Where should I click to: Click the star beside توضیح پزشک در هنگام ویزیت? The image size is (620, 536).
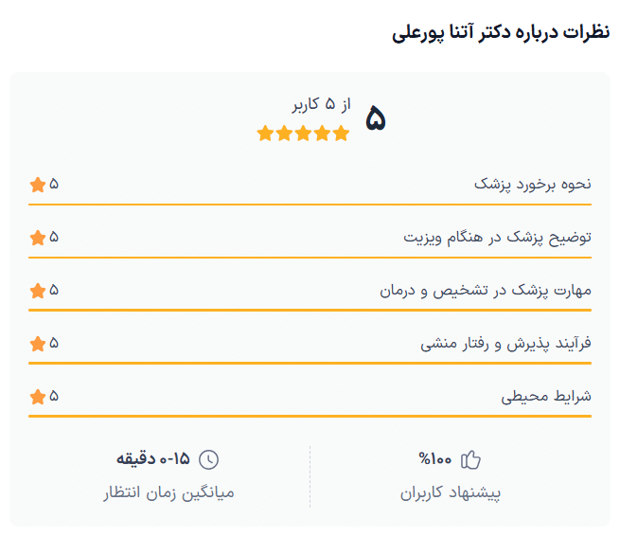[x=38, y=237]
